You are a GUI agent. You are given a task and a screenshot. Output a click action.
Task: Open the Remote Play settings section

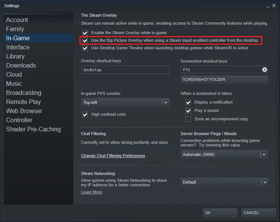[38, 102]
